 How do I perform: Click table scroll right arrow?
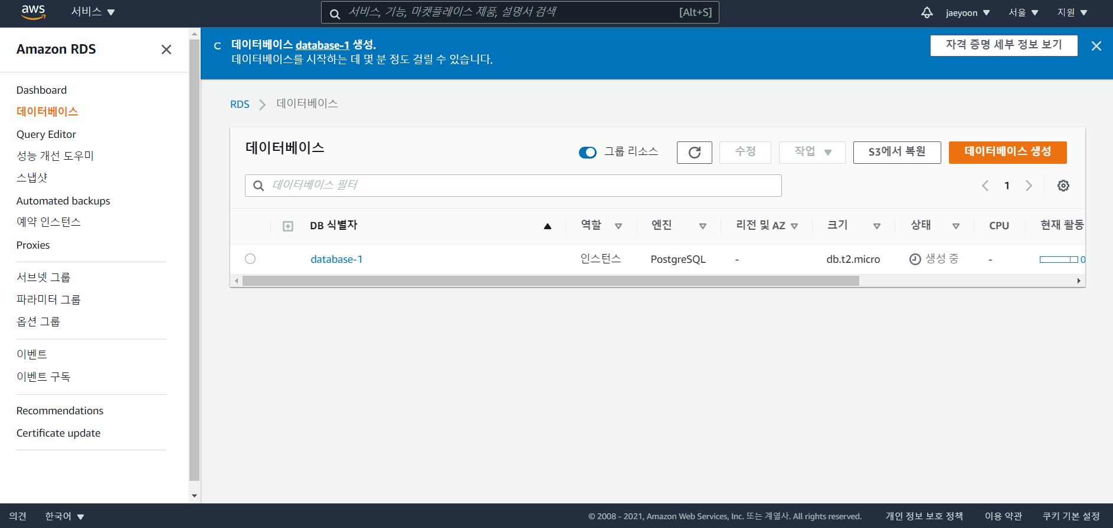pos(1079,281)
